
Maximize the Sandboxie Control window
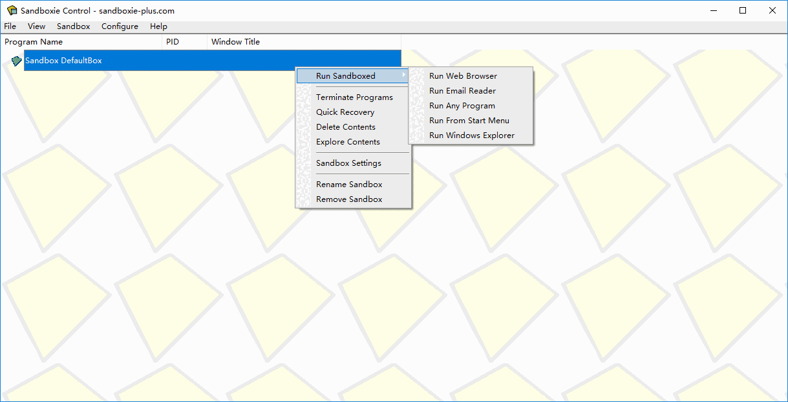[743, 10]
